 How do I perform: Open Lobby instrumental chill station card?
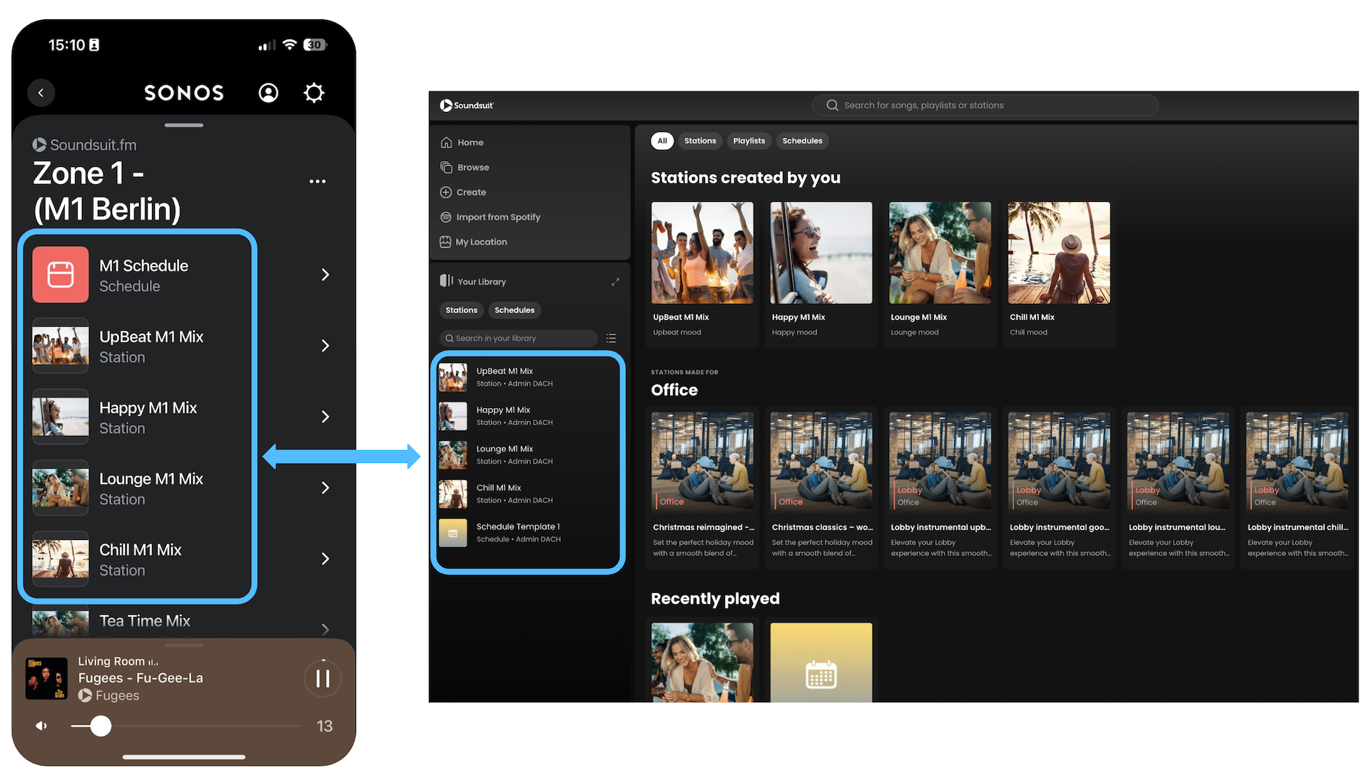point(1297,487)
